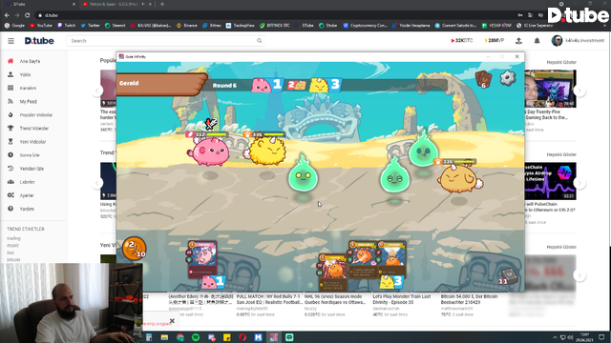Open the DTube hamburger menu

(x=11, y=41)
